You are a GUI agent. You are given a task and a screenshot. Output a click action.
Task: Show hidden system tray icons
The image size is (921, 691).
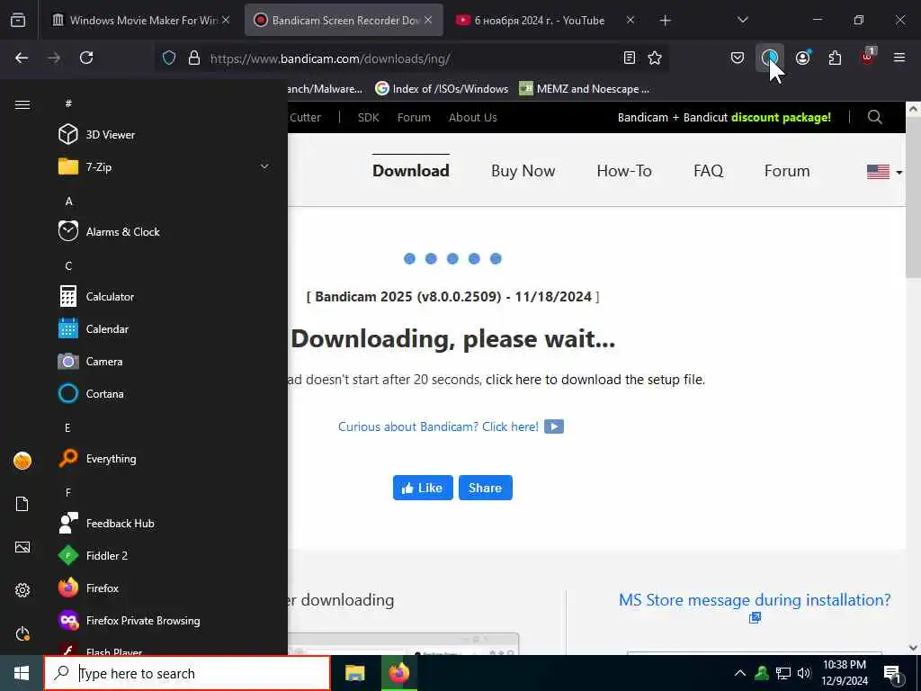coord(740,673)
